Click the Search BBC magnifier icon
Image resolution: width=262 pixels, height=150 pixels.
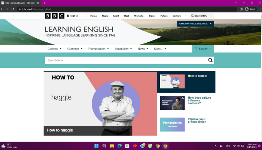[x=192, y=16]
